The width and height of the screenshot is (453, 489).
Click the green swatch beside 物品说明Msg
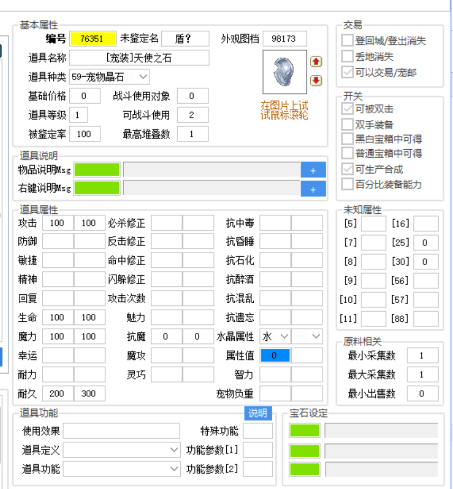click(97, 169)
